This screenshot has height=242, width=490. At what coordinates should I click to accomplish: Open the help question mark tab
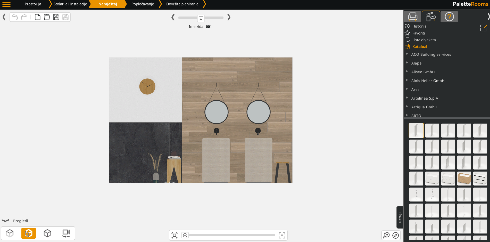449,17
